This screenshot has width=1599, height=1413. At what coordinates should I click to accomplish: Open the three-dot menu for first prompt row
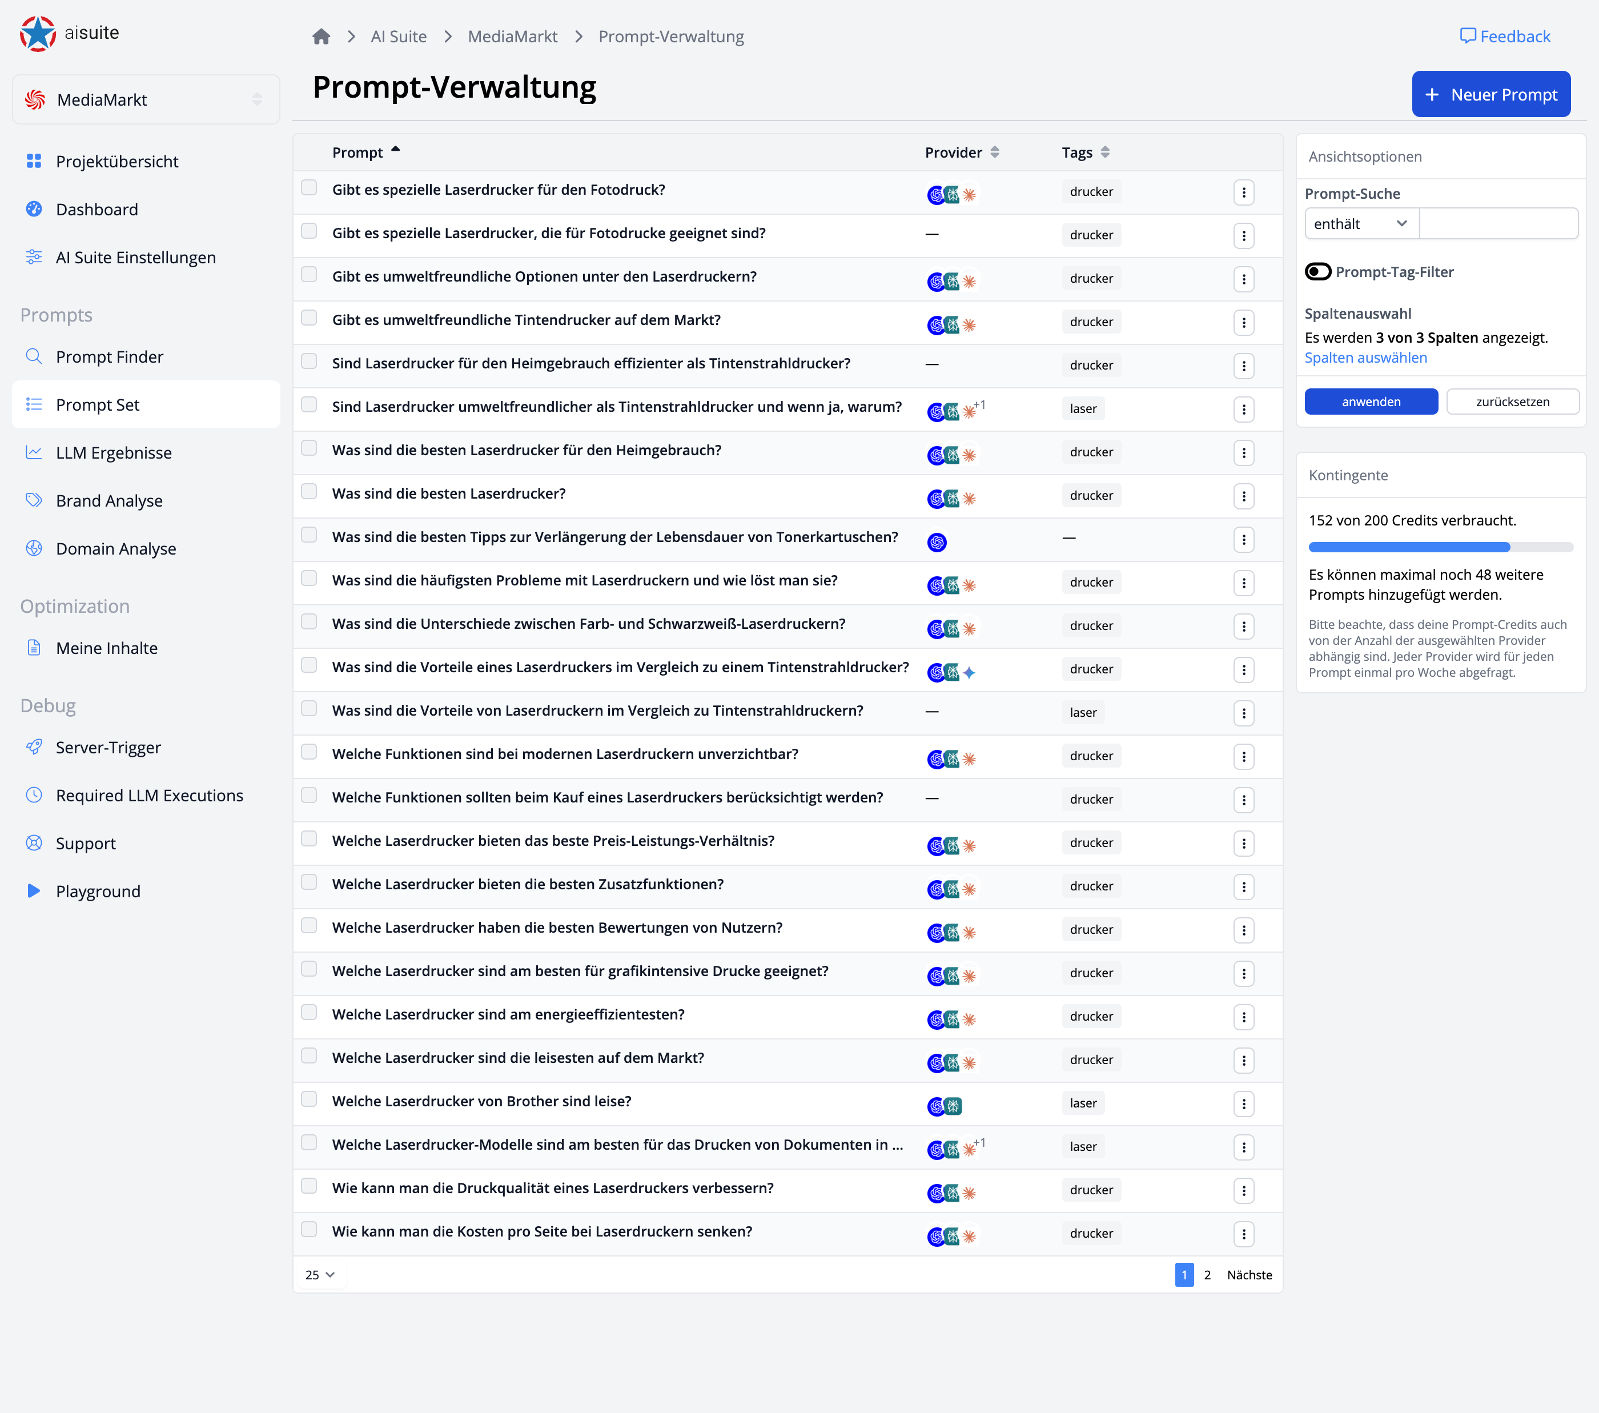[1243, 192]
